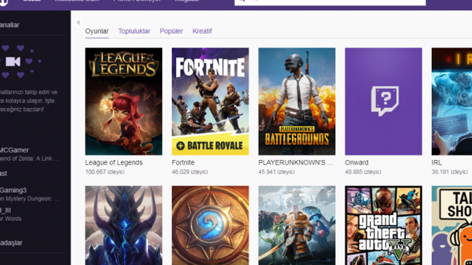Go to the Kreatif tab

pos(202,31)
